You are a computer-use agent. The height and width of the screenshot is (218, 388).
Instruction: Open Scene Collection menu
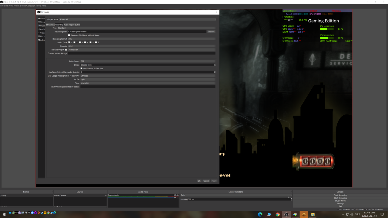pyautogui.click(x=28, y=6)
